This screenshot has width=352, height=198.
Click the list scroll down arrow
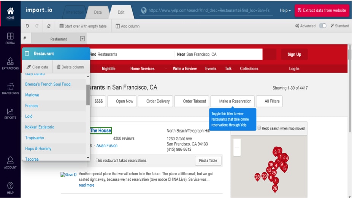click(88, 158)
